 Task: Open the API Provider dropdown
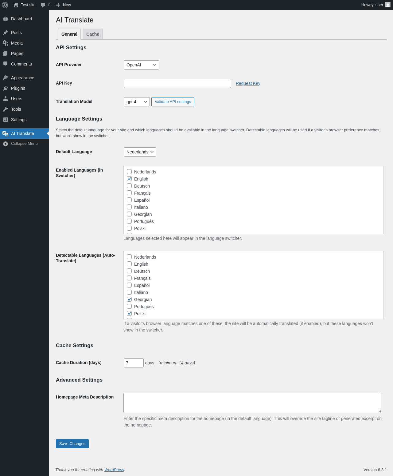(x=141, y=65)
